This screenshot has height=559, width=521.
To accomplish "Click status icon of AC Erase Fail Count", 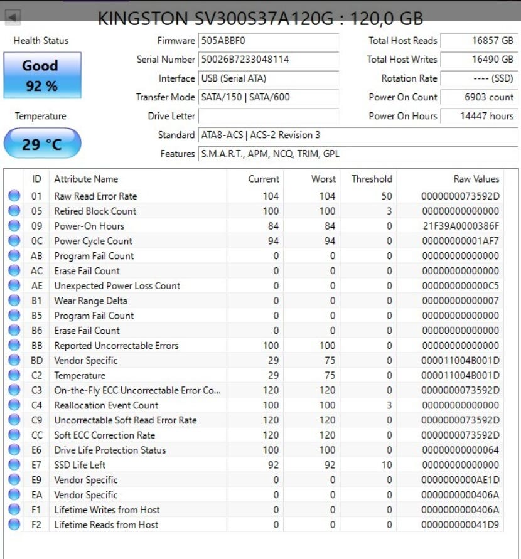I will pos(14,270).
